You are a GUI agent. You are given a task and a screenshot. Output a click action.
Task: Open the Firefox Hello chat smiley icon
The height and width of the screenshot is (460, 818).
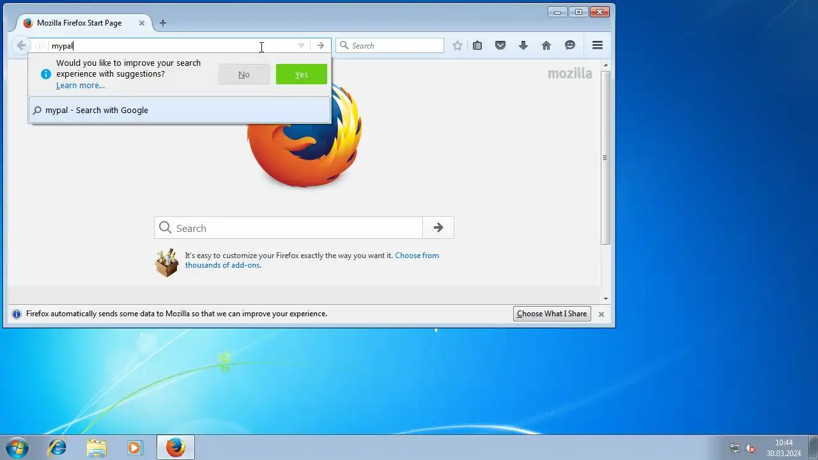(x=570, y=45)
